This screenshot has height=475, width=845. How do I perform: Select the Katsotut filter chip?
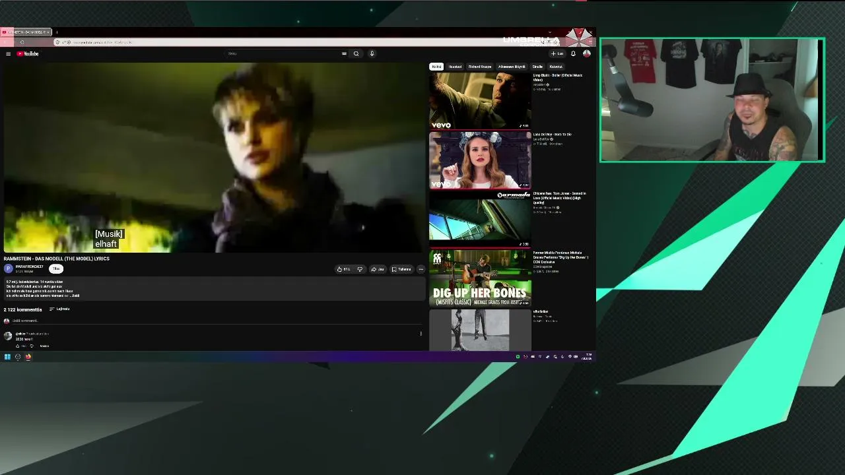(x=556, y=67)
